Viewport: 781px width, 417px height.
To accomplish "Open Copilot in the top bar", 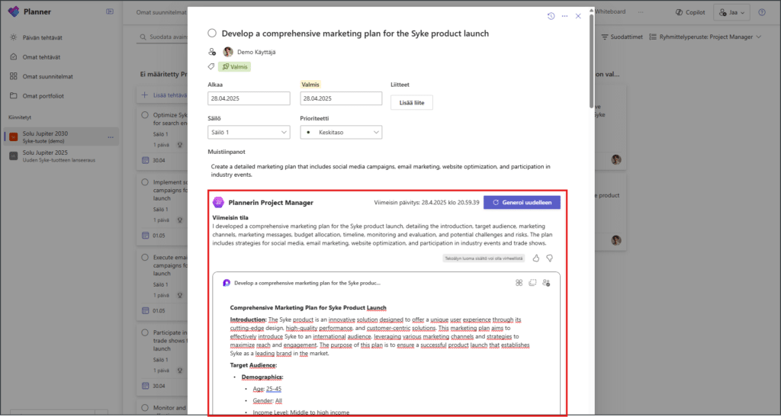I will click(x=690, y=12).
